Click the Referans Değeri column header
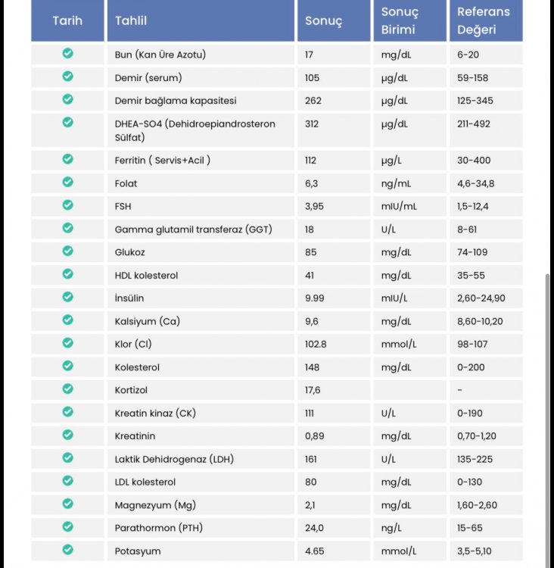 [484, 20]
